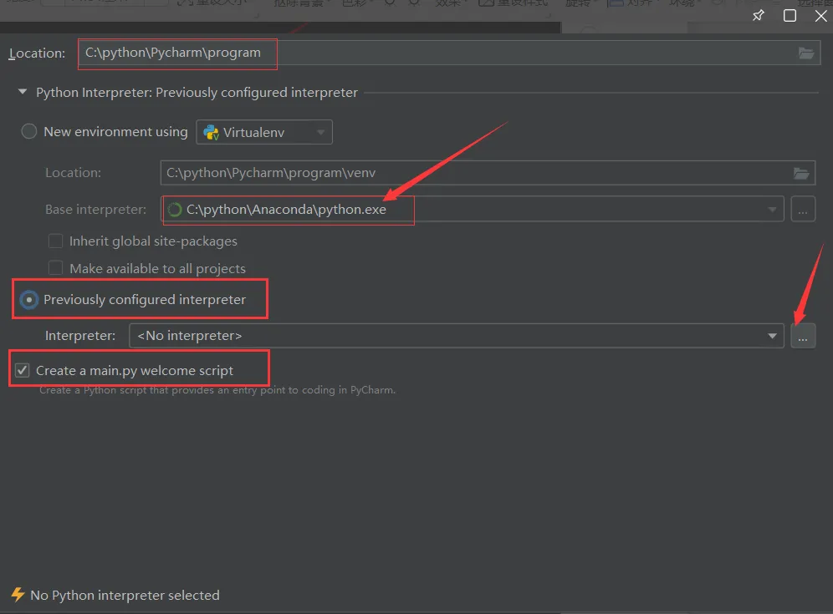Click ellipsis button beside Base interpreter
Image resolution: width=833 pixels, height=614 pixels.
click(803, 209)
